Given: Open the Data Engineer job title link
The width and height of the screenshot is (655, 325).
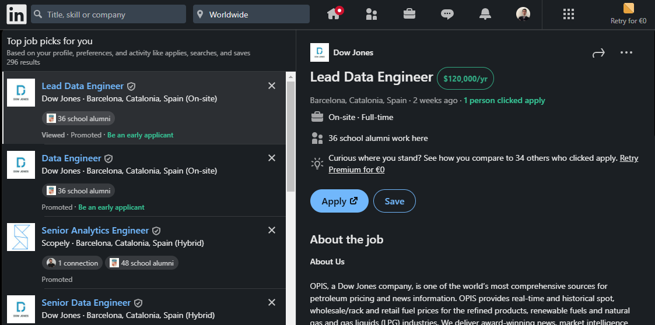Looking at the screenshot, I should click(71, 158).
